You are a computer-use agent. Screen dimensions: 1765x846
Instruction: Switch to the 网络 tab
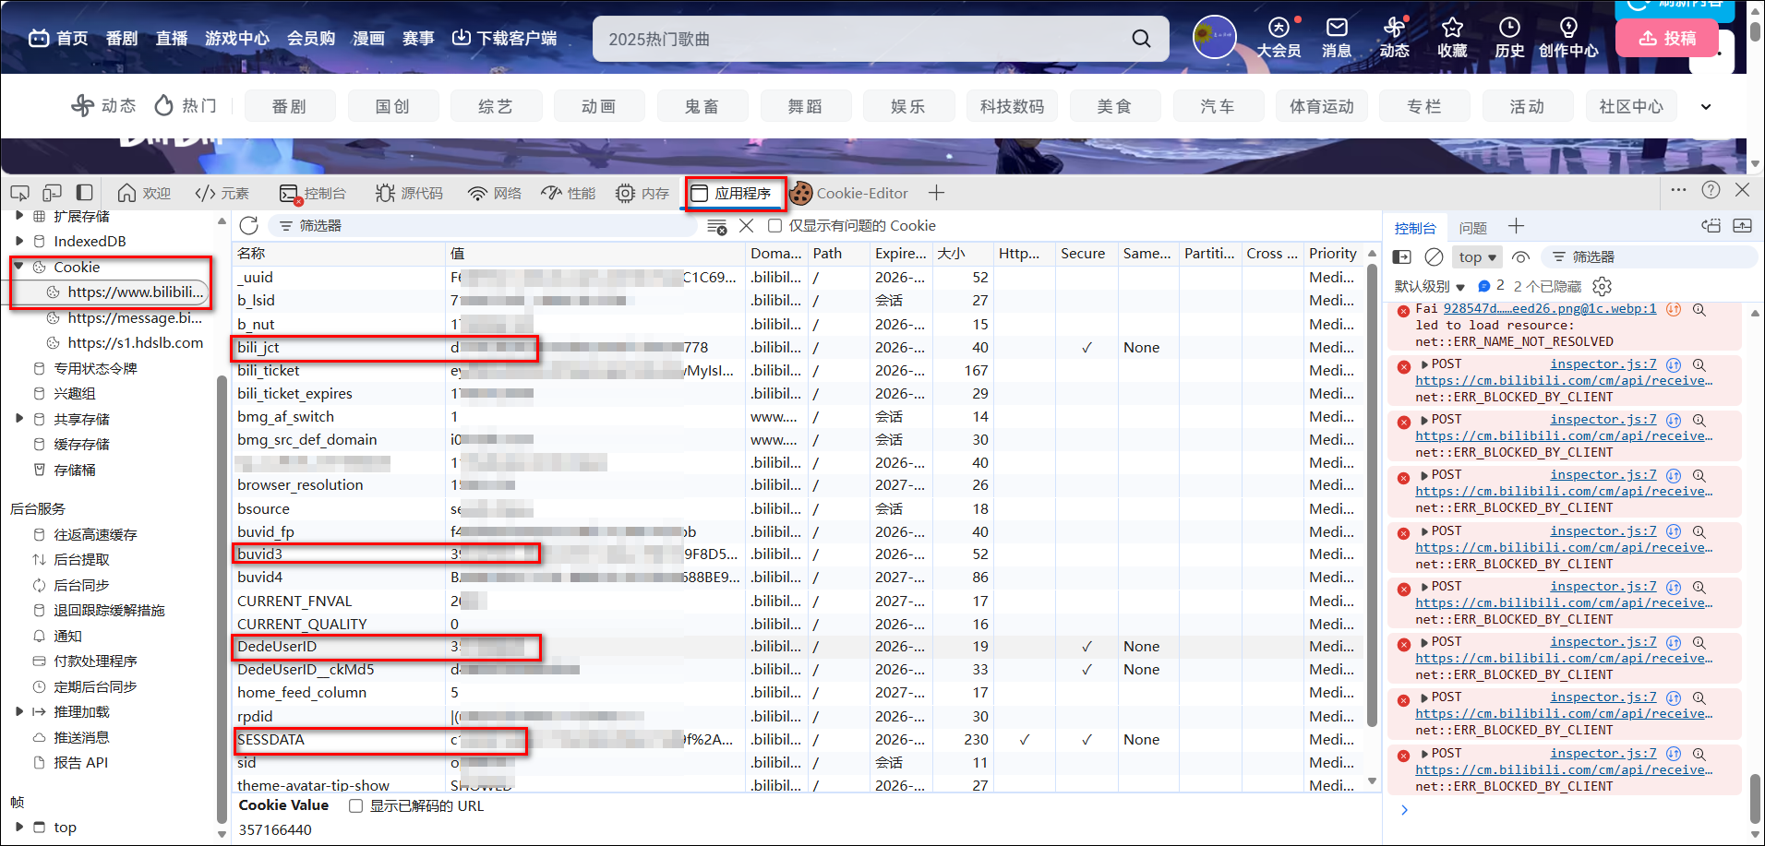(495, 194)
